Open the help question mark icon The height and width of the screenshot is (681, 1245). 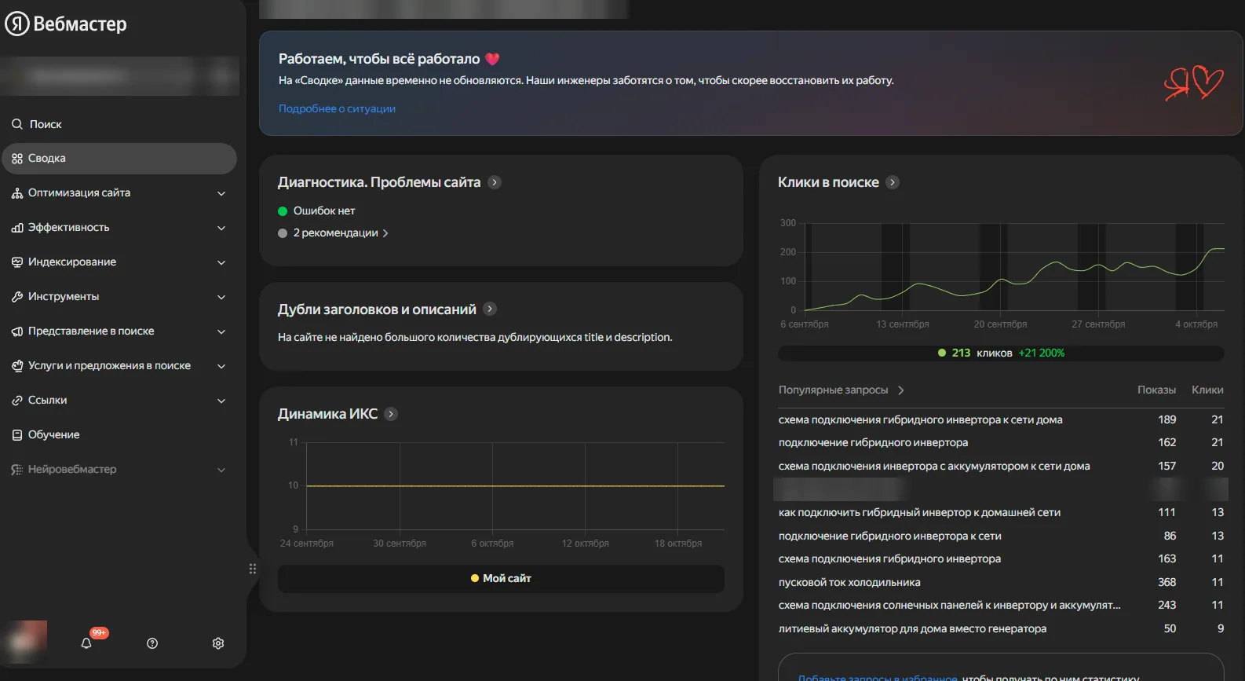click(x=152, y=643)
